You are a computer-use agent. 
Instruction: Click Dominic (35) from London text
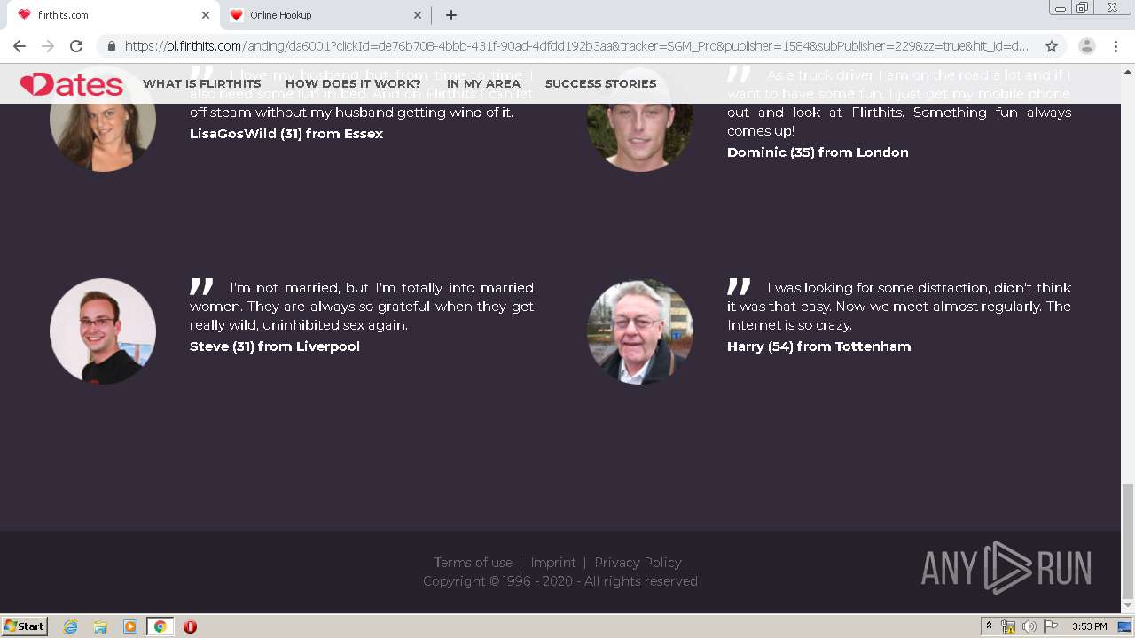tap(818, 152)
